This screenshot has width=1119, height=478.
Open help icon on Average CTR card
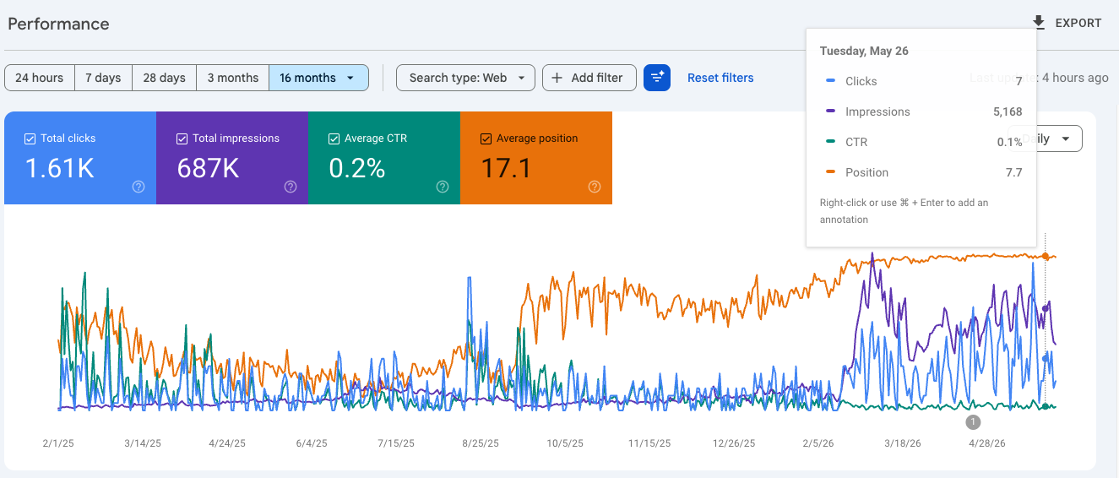click(x=443, y=187)
